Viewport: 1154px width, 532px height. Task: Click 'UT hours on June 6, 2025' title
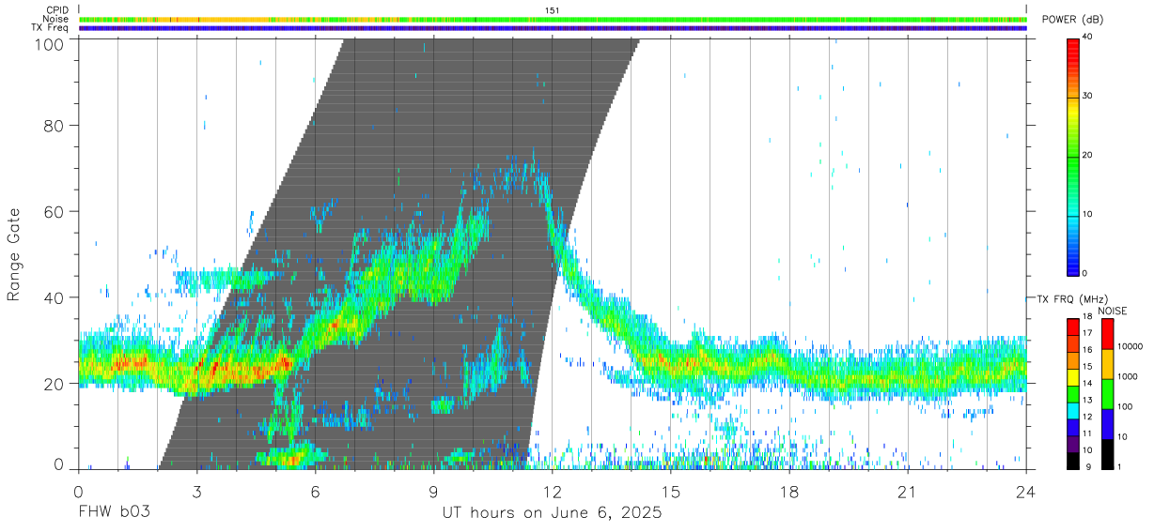[553, 513]
